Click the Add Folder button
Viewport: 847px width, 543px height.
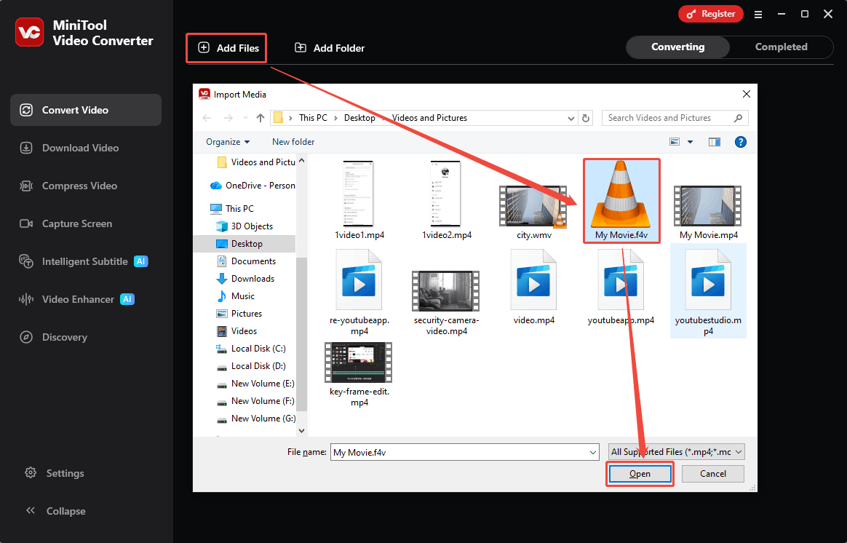tap(330, 48)
